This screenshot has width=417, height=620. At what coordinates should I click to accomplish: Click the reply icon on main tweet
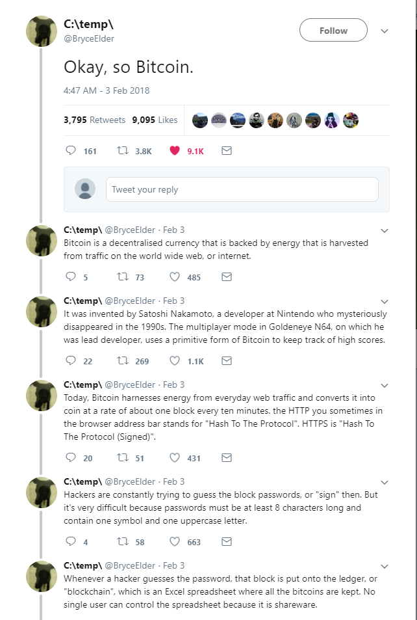pos(71,151)
